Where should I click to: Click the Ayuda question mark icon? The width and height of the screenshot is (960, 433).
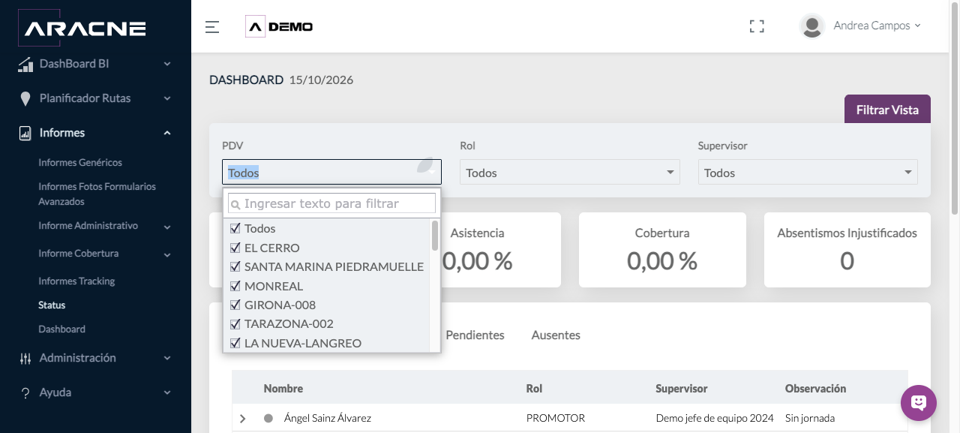click(x=25, y=393)
